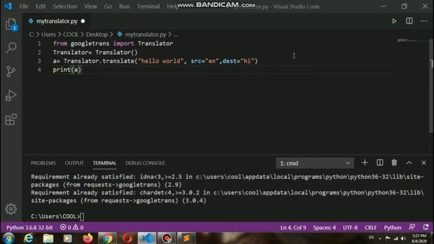Click Ln 4, Col 9 in status bar
This screenshot has height=244, width=434.
(293, 228)
